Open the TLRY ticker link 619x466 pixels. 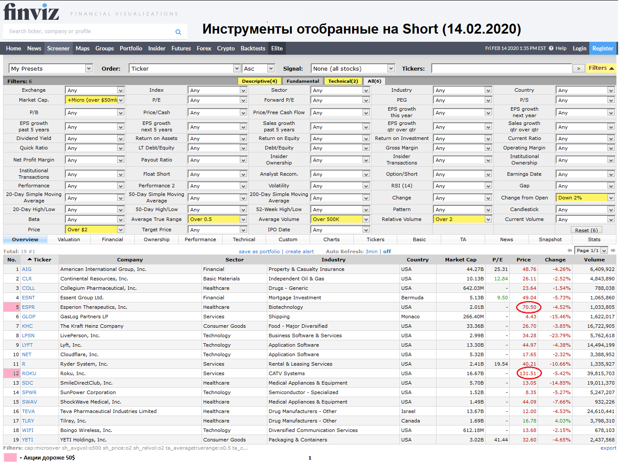click(x=28, y=421)
